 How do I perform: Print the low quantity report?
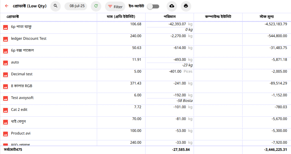coord(186,6)
